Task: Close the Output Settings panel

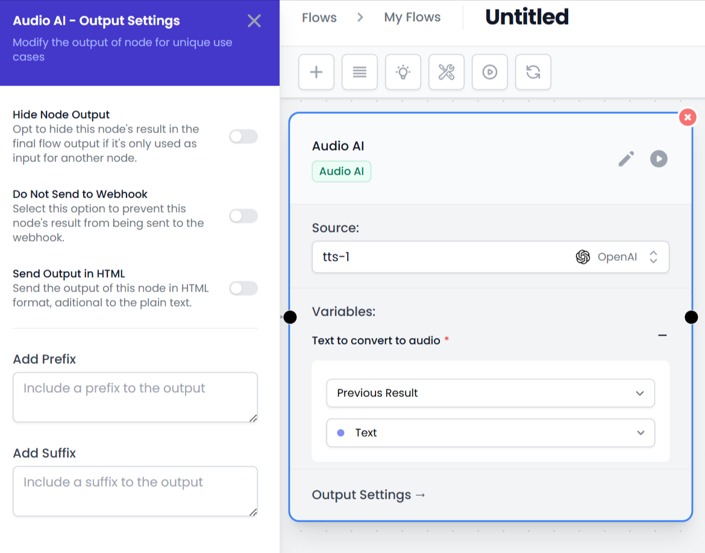Action: click(x=254, y=21)
